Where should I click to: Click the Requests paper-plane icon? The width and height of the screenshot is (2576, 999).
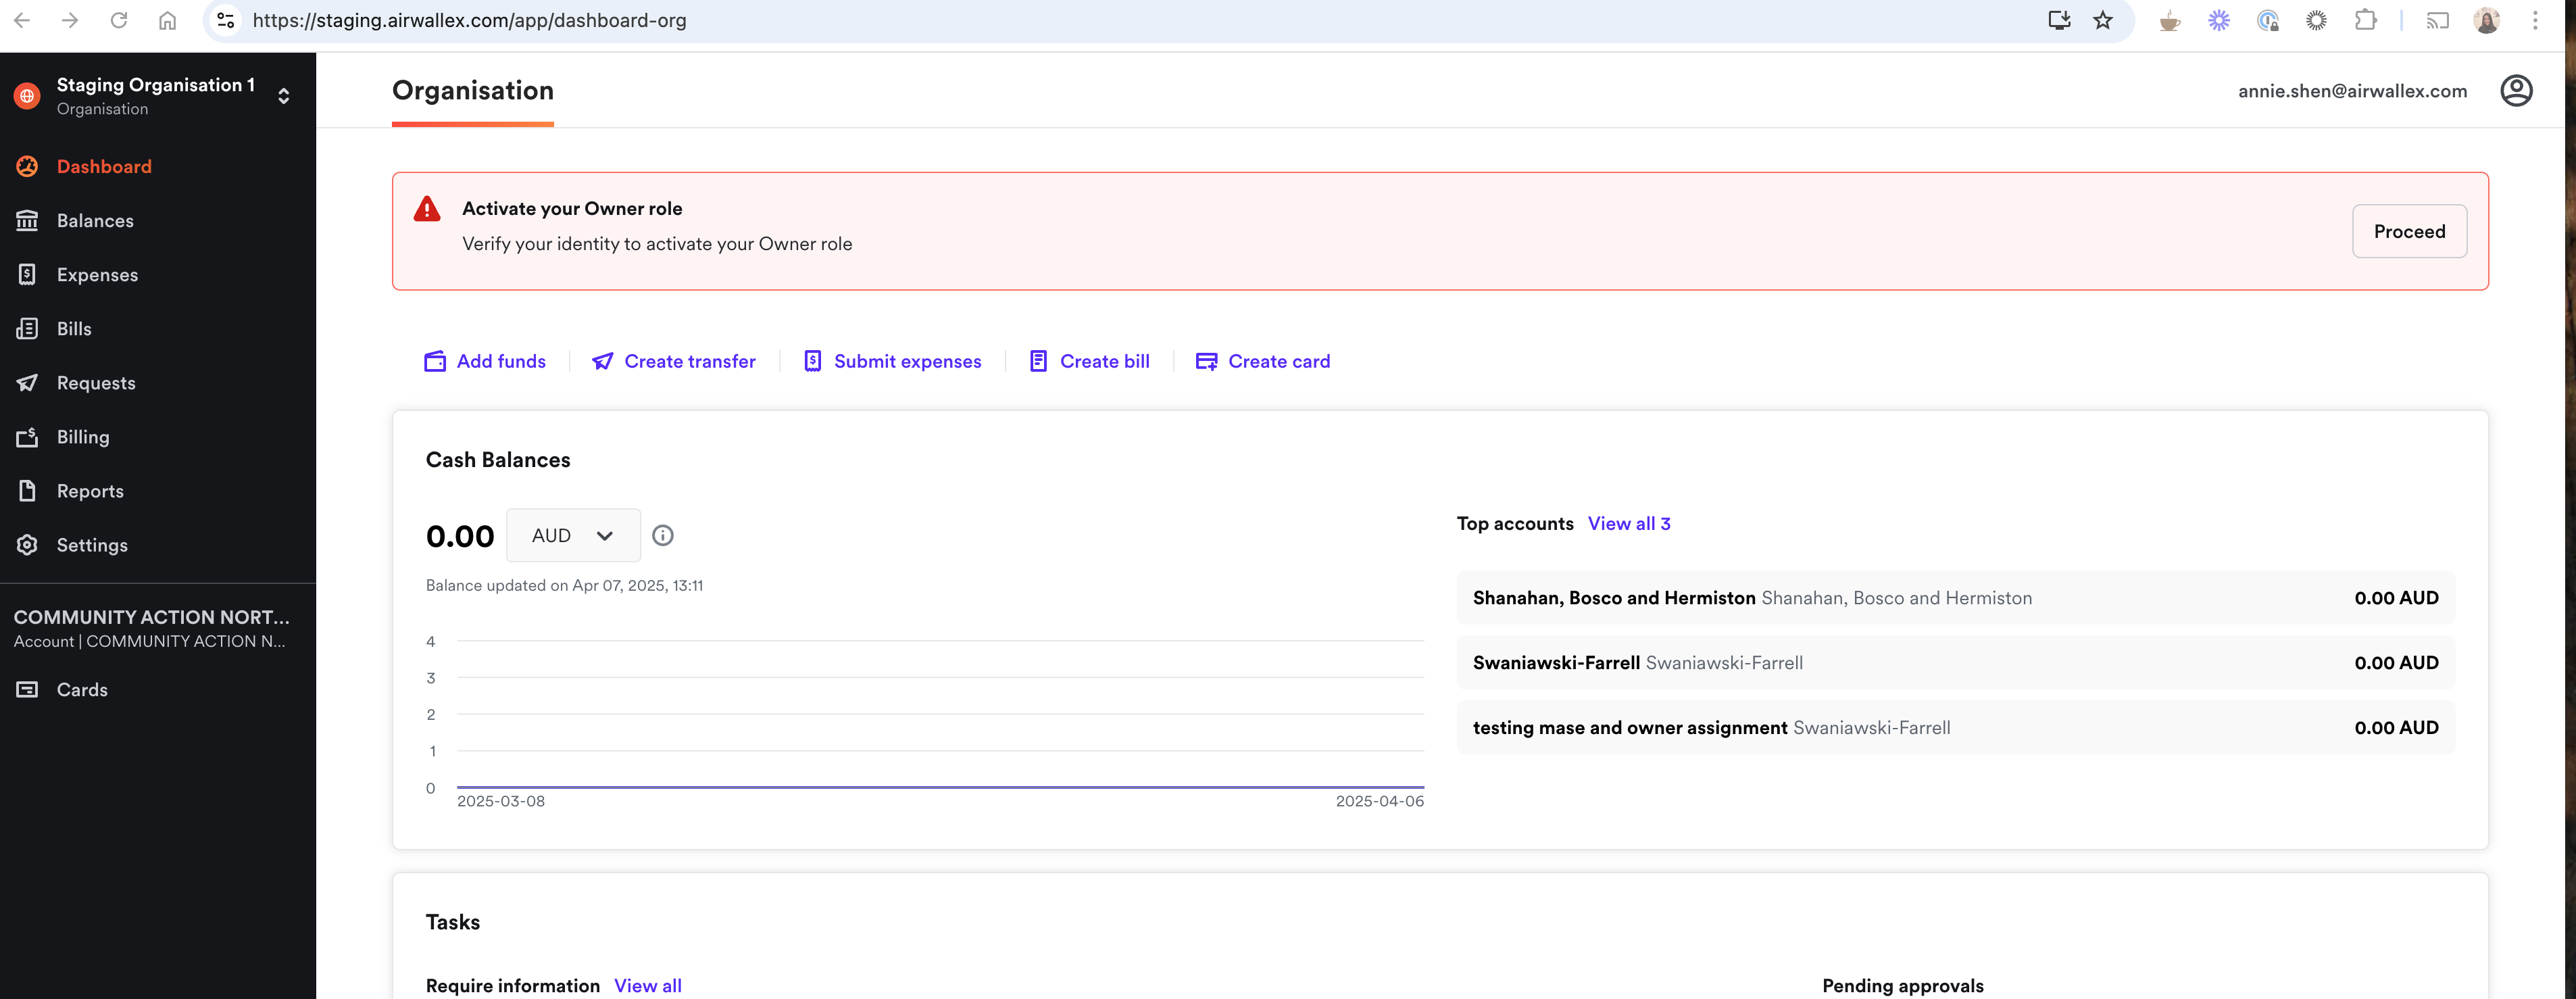[27, 383]
